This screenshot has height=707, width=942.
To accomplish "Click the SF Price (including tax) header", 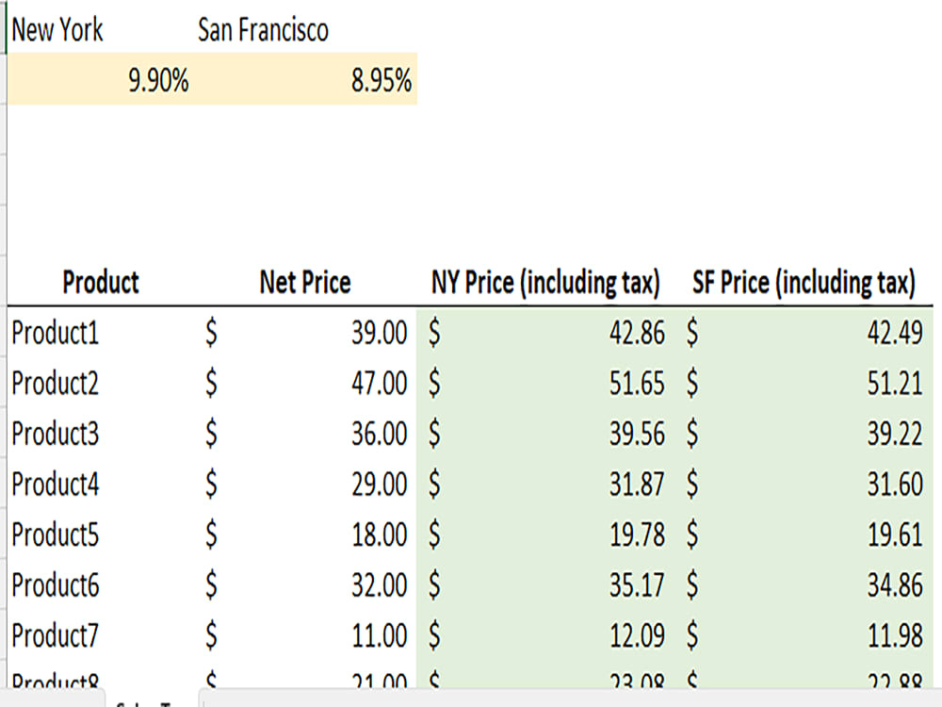I will [804, 282].
